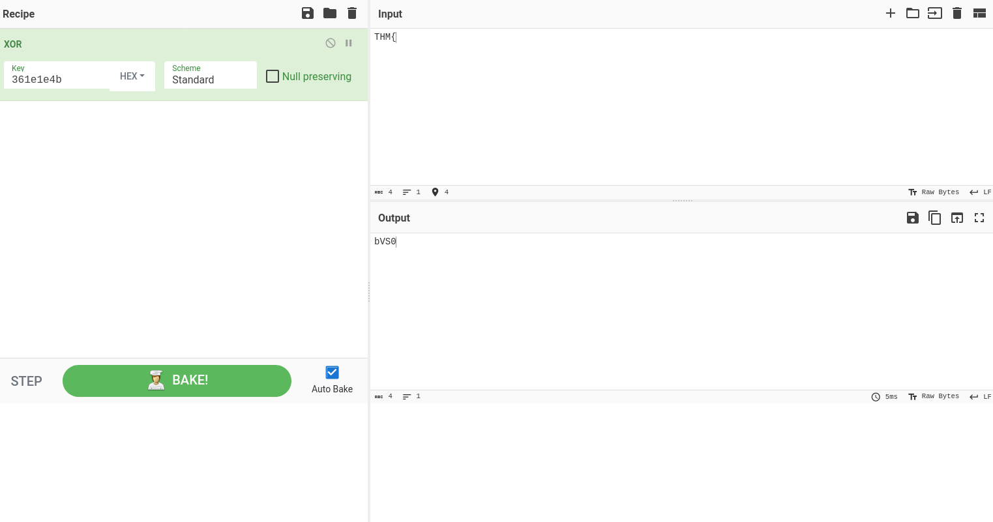Maximise the output pane
This screenshot has height=522, width=993.
tap(979, 218)
